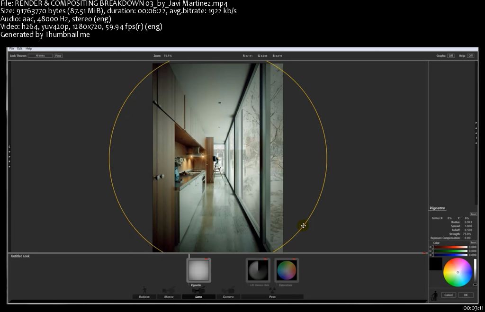Click the green channel 0.000 value
The width and height of the screenshot is (485, 312).
pos(473,251)
